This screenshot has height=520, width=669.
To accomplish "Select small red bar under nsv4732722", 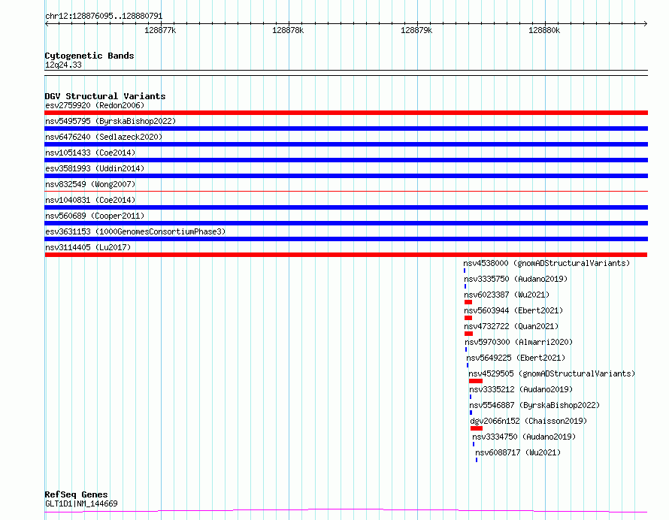I will click(468, 334).
